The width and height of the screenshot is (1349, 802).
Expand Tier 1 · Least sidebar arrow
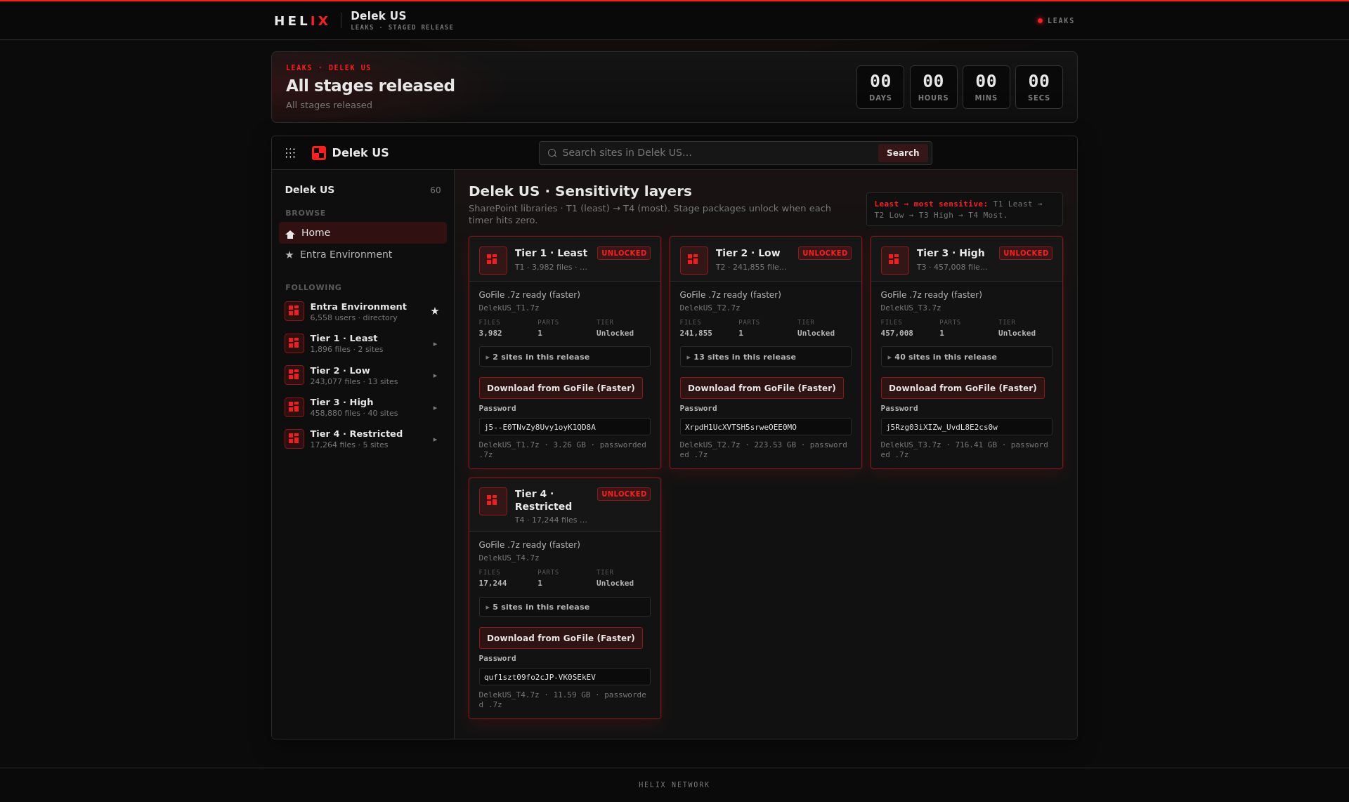pos(435,344)
